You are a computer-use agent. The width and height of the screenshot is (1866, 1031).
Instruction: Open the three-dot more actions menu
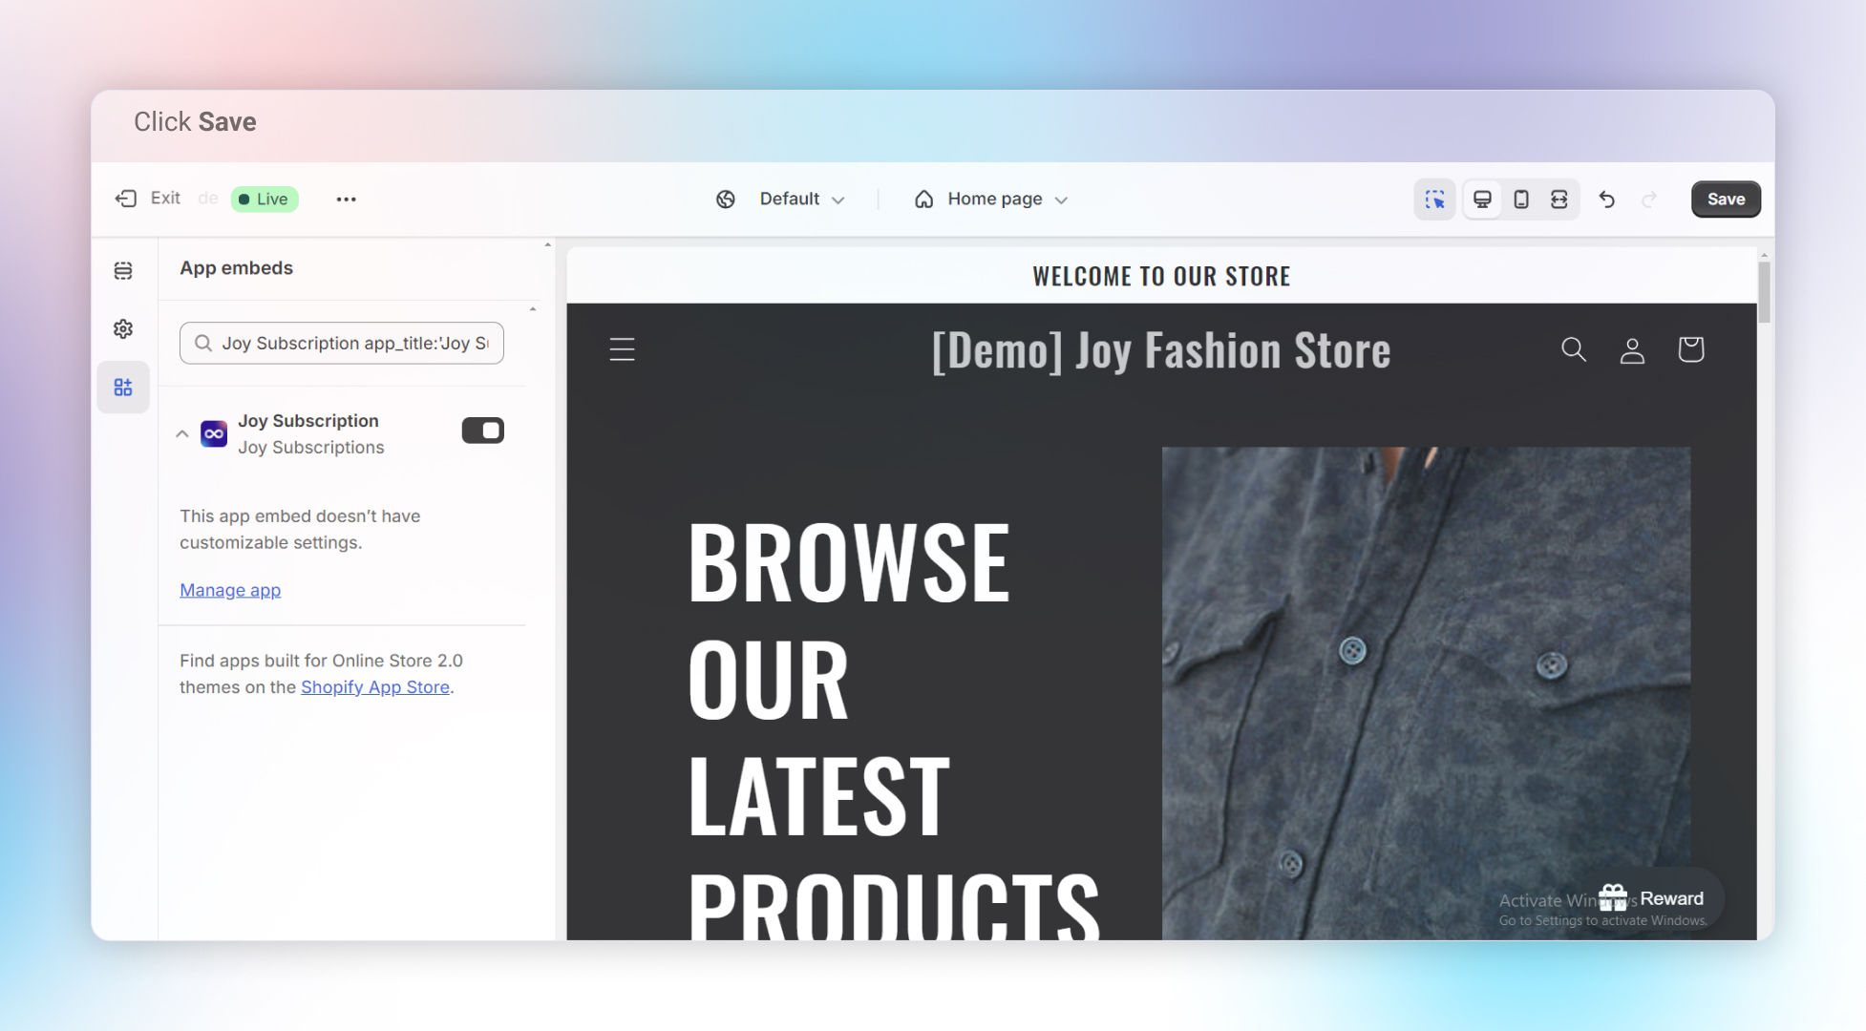click(346, 200)
